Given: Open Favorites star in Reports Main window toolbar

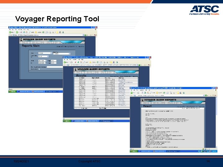Looking at the screenshot, I should 36,32.
